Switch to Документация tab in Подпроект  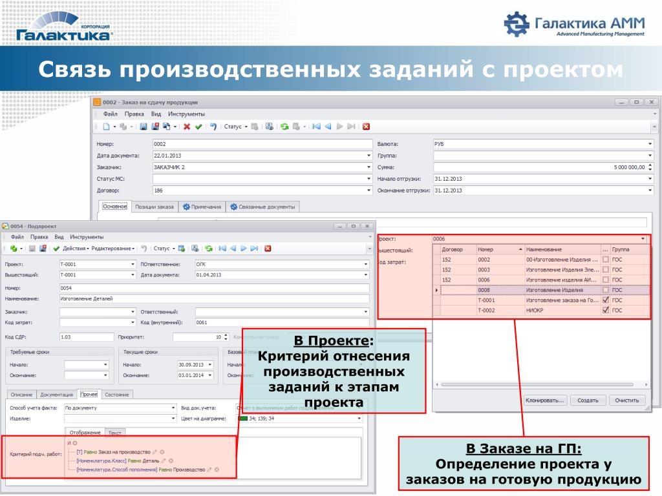click(x=57, y=395)
